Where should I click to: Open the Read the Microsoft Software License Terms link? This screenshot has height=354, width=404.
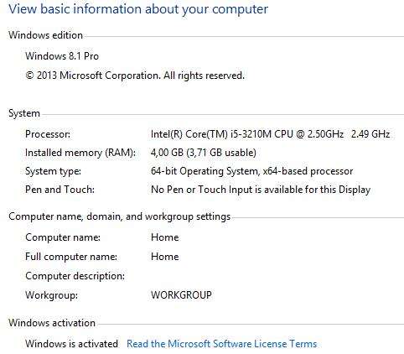tap(222, 343)
